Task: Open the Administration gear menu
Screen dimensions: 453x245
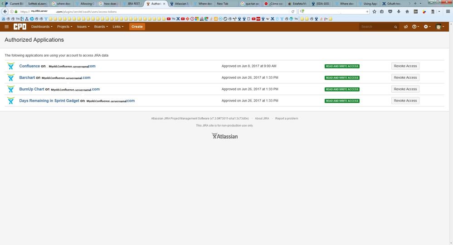Action: [x=427, y=27]
